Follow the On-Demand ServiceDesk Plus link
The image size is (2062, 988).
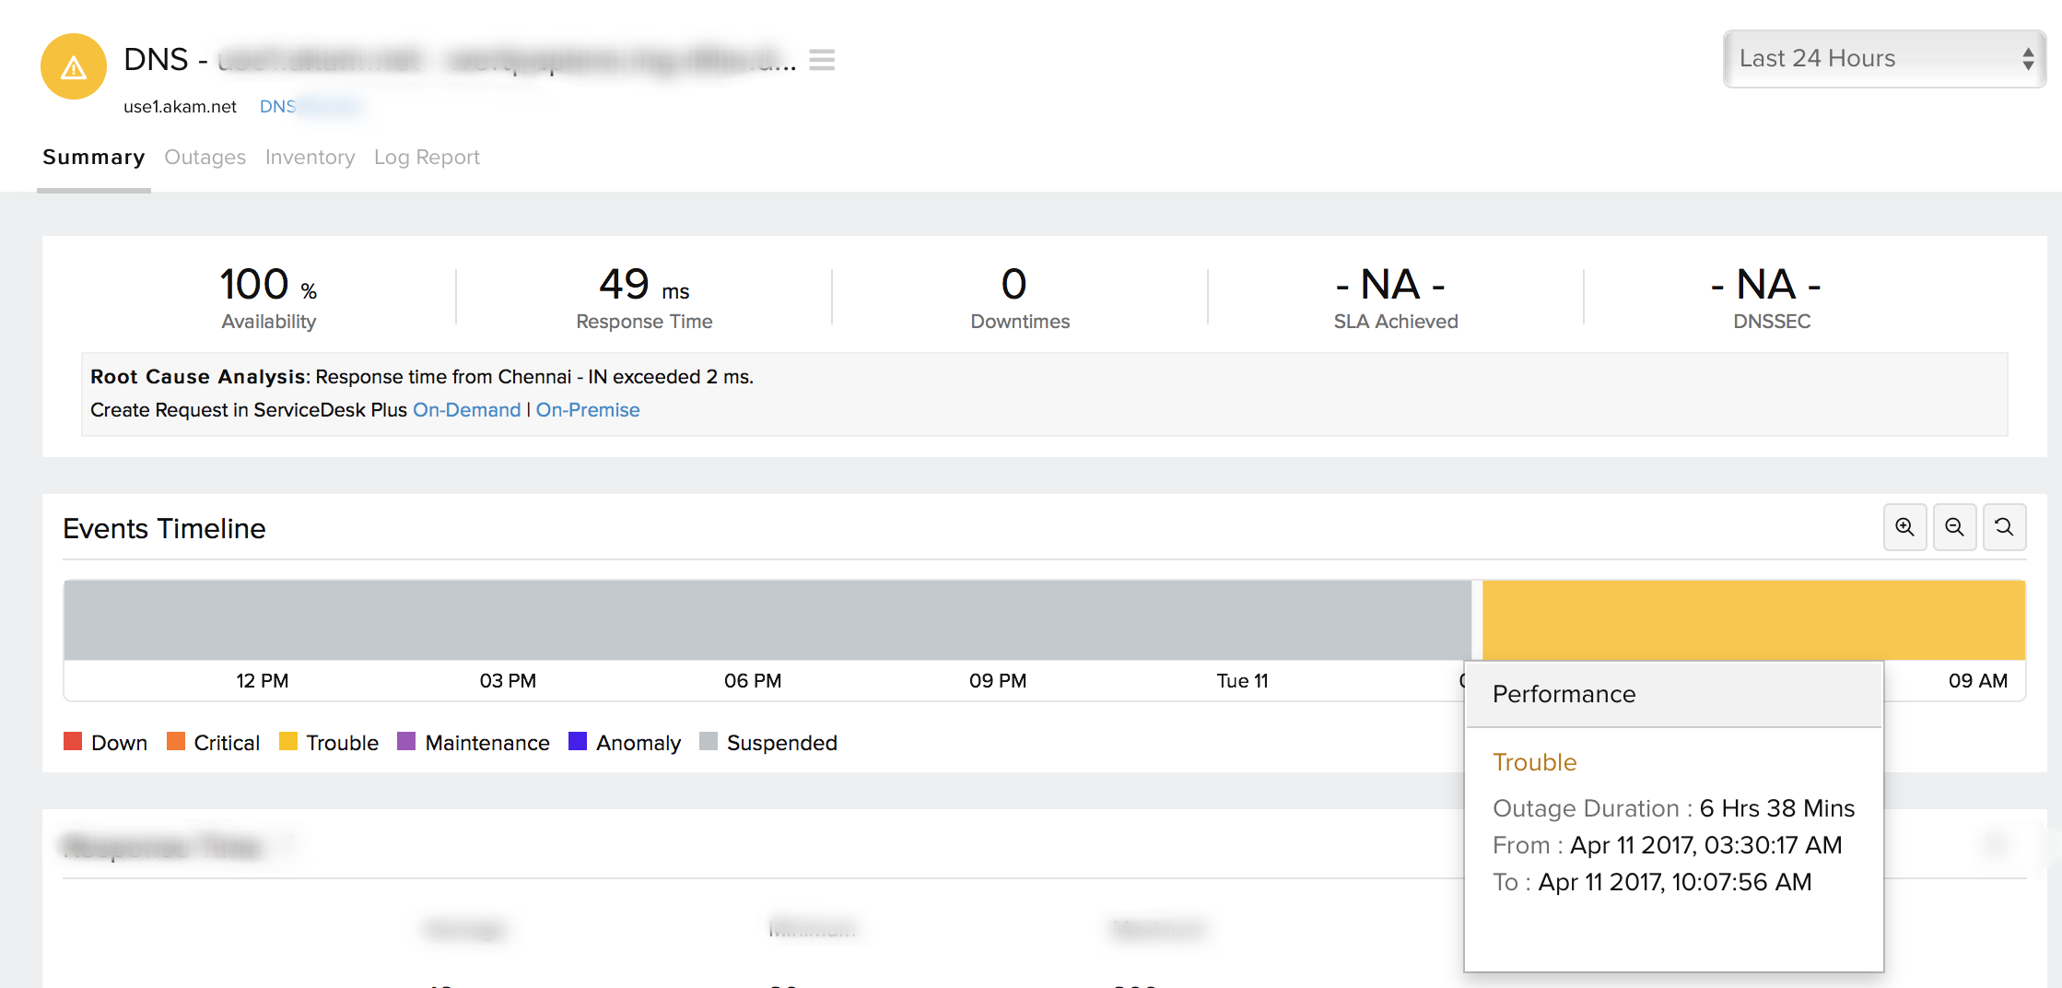pyautogui.click(x=466, y=410)
